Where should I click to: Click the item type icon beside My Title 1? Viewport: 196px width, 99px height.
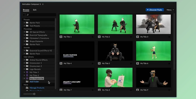pos(61,37)
